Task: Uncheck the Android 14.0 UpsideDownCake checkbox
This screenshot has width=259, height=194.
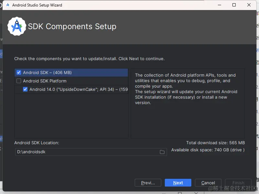Action: tap(25, 89)
